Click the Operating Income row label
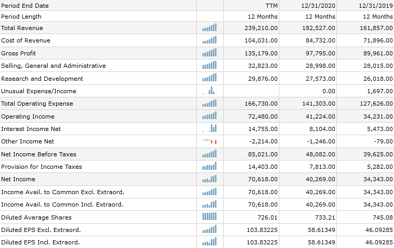 tap(28, 116)
